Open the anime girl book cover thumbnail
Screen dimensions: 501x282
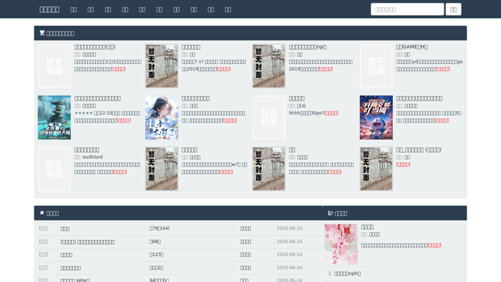pyautogui.click(x=161, y=117)
